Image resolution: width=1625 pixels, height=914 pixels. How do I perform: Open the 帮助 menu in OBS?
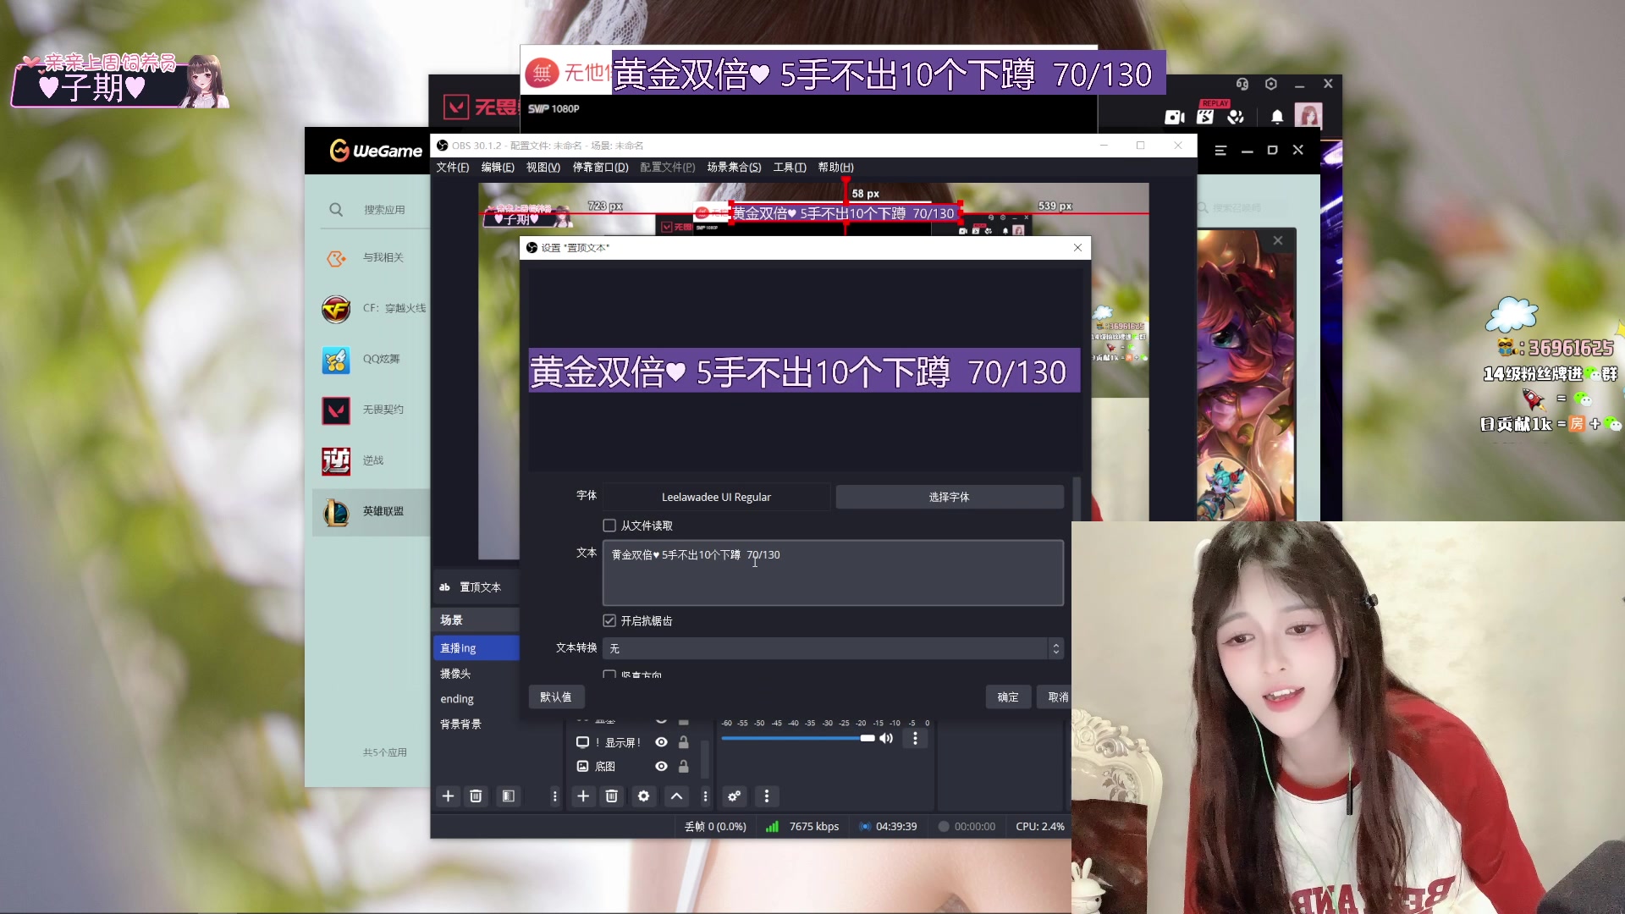tap(836, 168)
